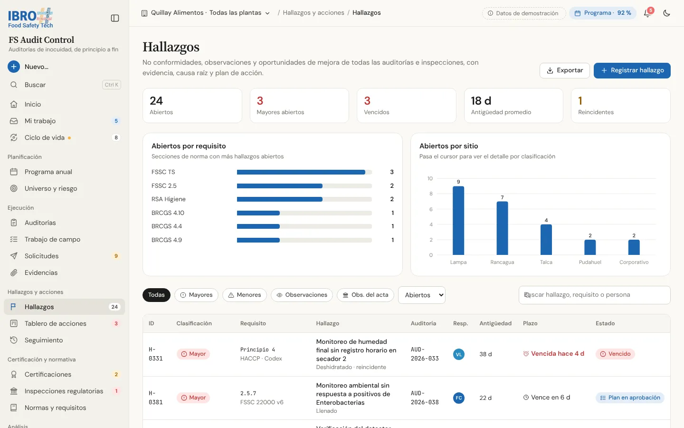This screenshot has width=684, height=428.
Task: Open the Programa 92 % badge
Action: tap(603, 13)
